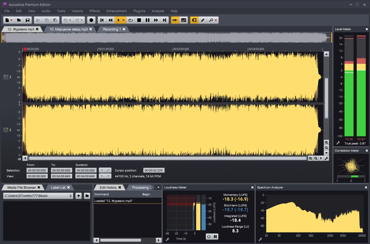Screen dimensions: 370x244
Task: Close the Spectrum Analyzer panel
Action: (366, 187)
